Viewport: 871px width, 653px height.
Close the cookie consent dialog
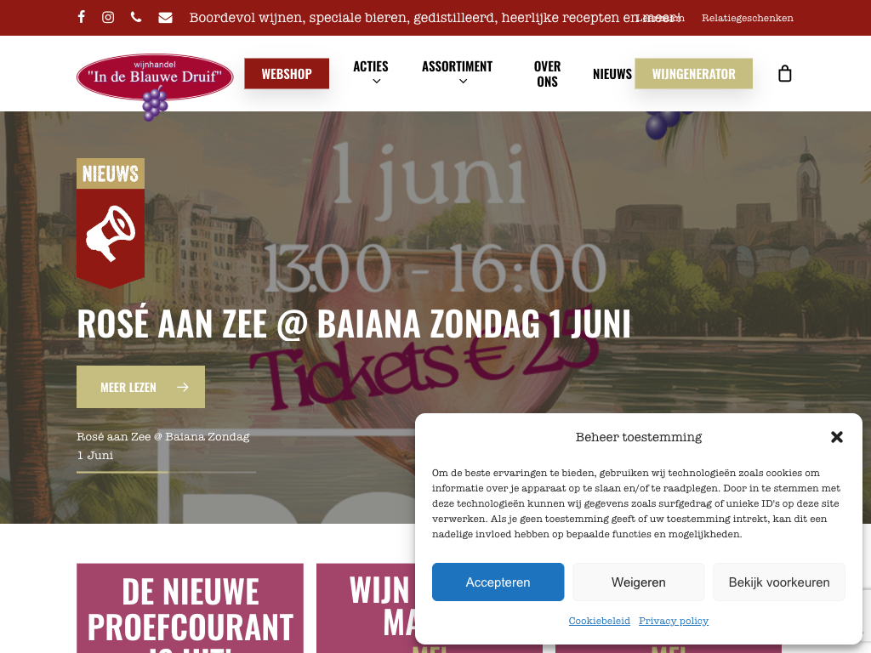837,437
